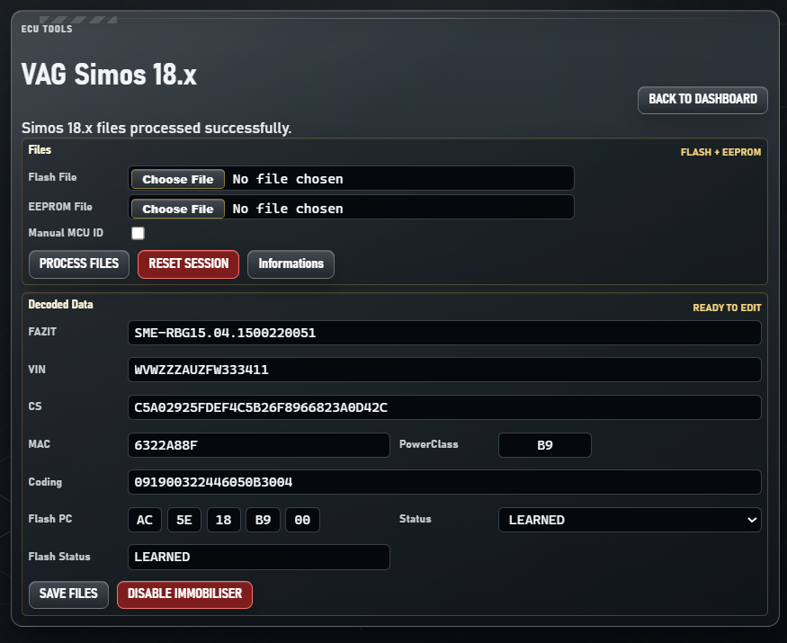Click the READY TO EDIT status text
This screenshot has height=643, width=787.
[727, 308]
